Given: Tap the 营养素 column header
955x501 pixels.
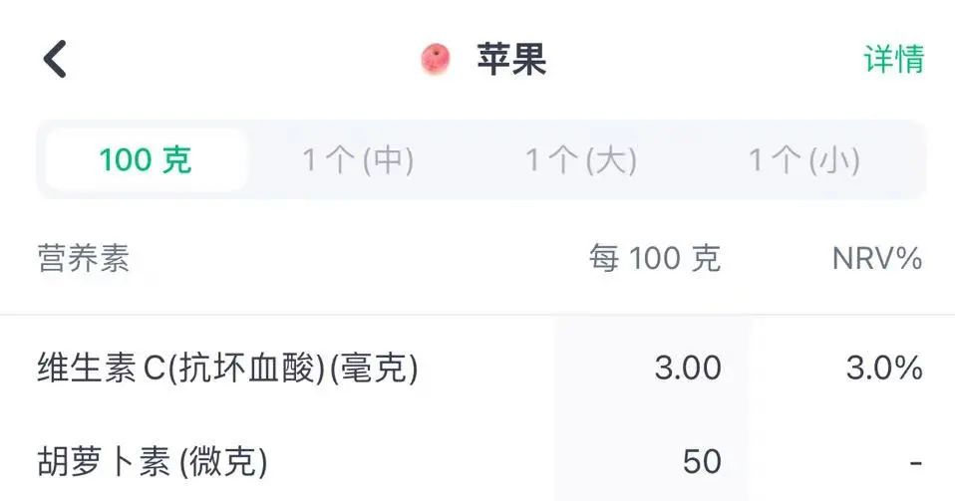Looking at the screenshot, I should 84,258.
